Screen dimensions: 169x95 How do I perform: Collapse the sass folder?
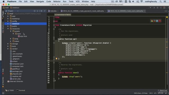click(x=13, y=34)
